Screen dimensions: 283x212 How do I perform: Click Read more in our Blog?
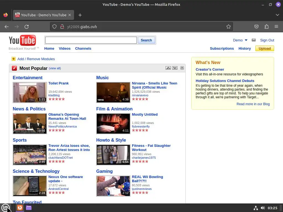(253, 104)
